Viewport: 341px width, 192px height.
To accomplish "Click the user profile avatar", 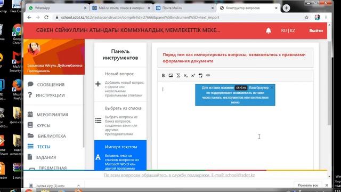I will tap(34, 49).
